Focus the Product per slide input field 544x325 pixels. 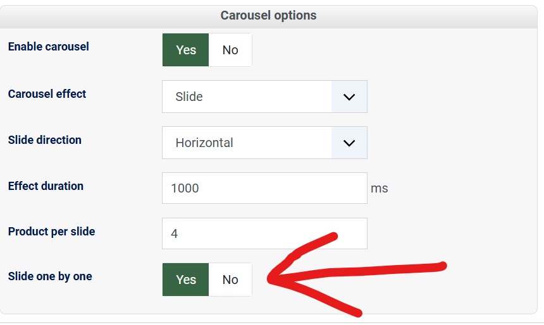(x=264, y=233)
